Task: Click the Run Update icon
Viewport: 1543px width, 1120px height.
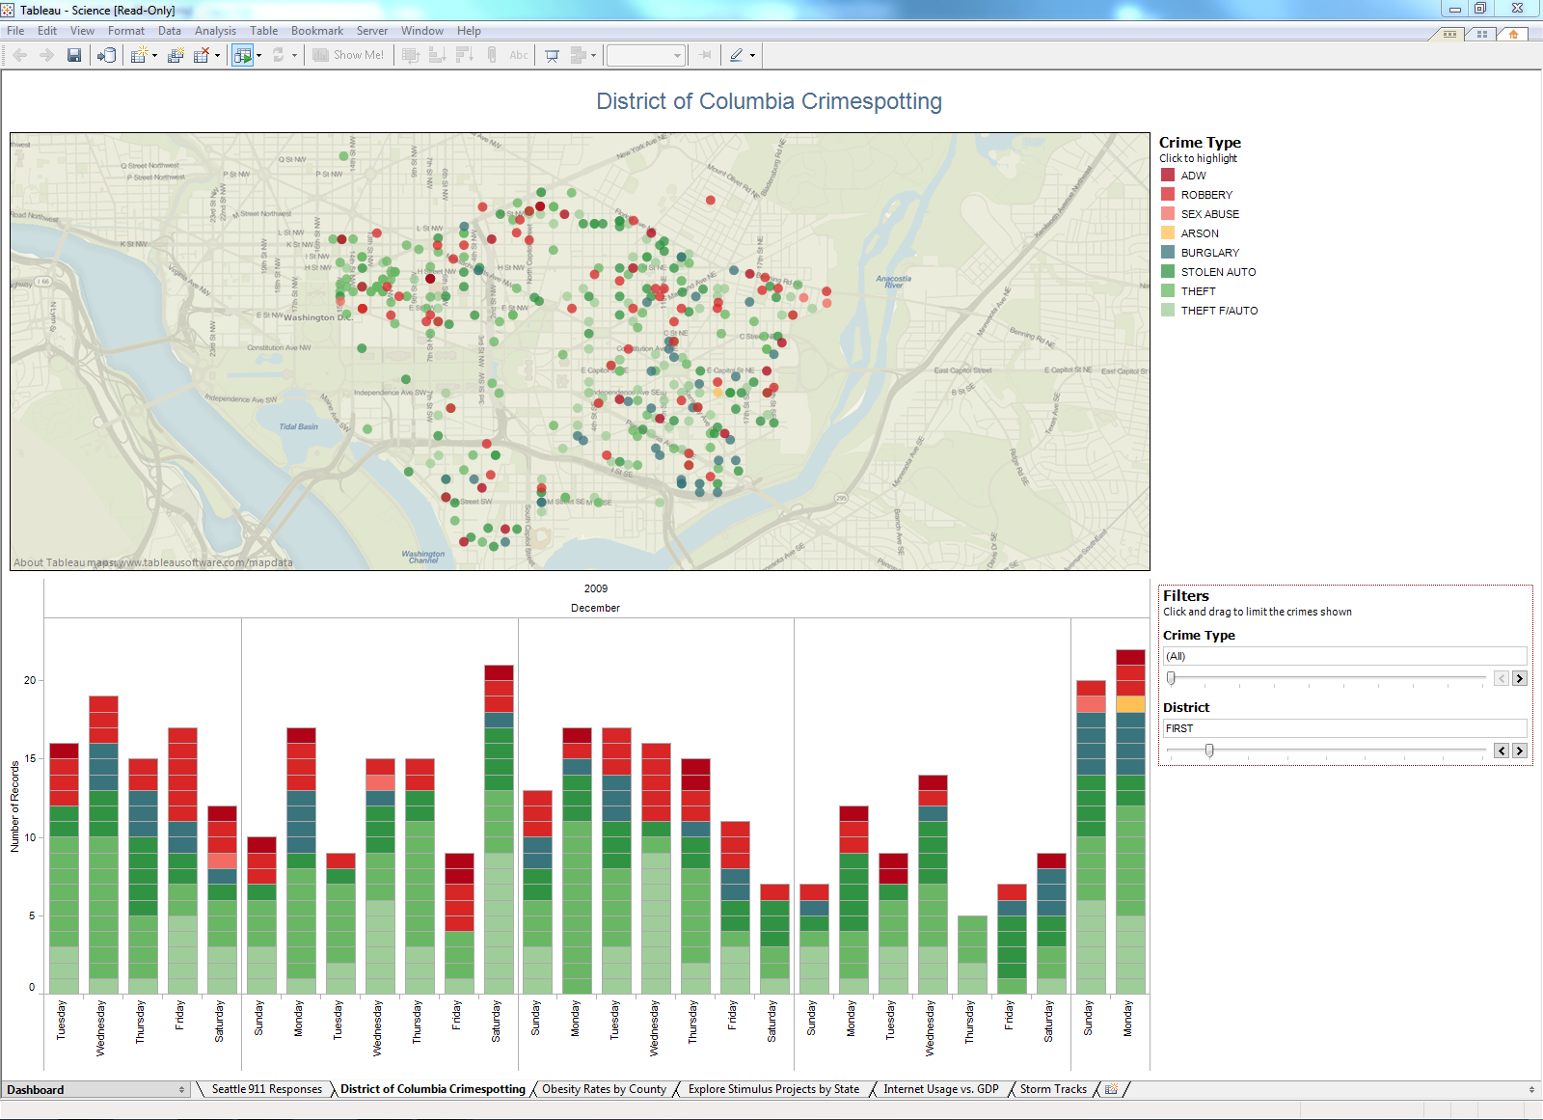Action: 279,55
